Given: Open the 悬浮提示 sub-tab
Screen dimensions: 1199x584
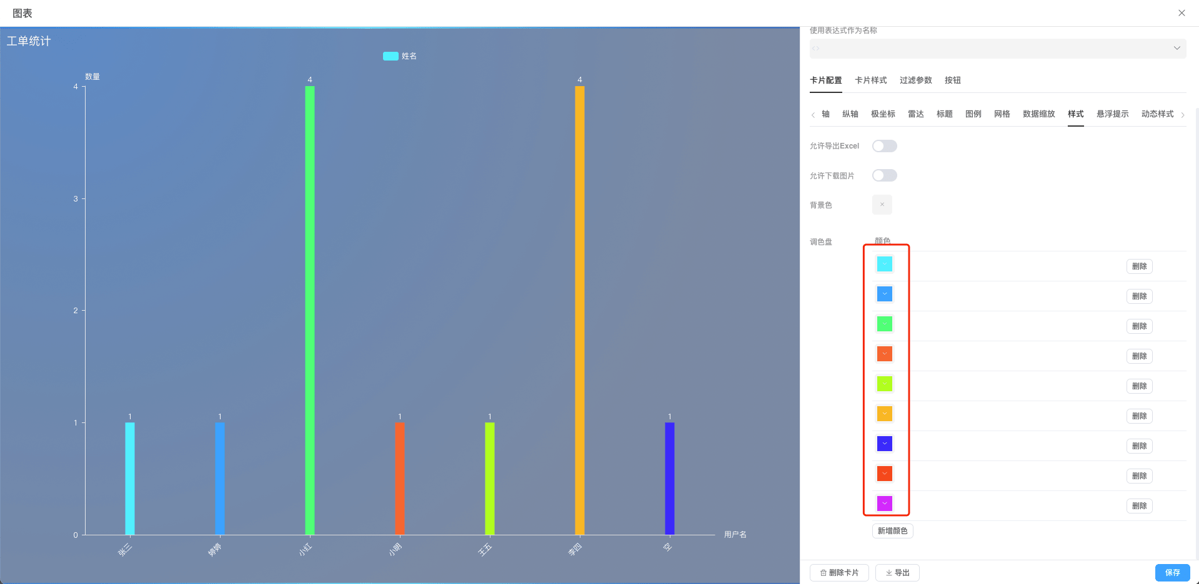Looking at the screenshot, I should 1112,114.
